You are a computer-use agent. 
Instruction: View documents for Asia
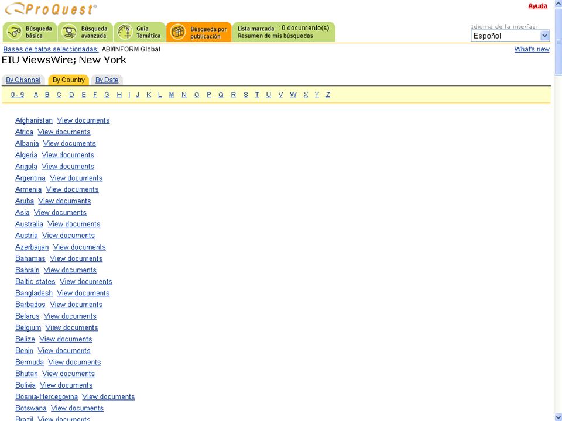pyautogui.click(x=60, y=213)
